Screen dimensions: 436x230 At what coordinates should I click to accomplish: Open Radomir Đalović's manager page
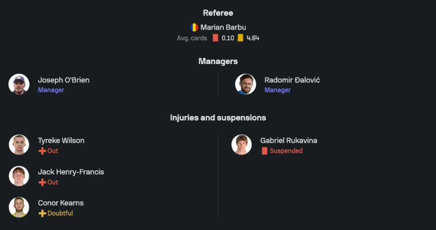(292, 80)
